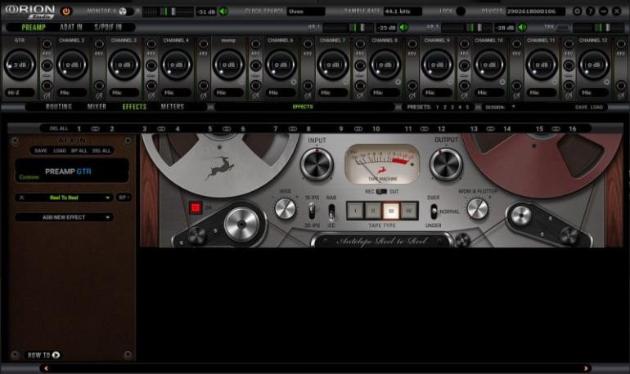Viewport: 630px width, 374px height.
Task: Remove Reel To Reel effect with its X icon
Action: 22,198
